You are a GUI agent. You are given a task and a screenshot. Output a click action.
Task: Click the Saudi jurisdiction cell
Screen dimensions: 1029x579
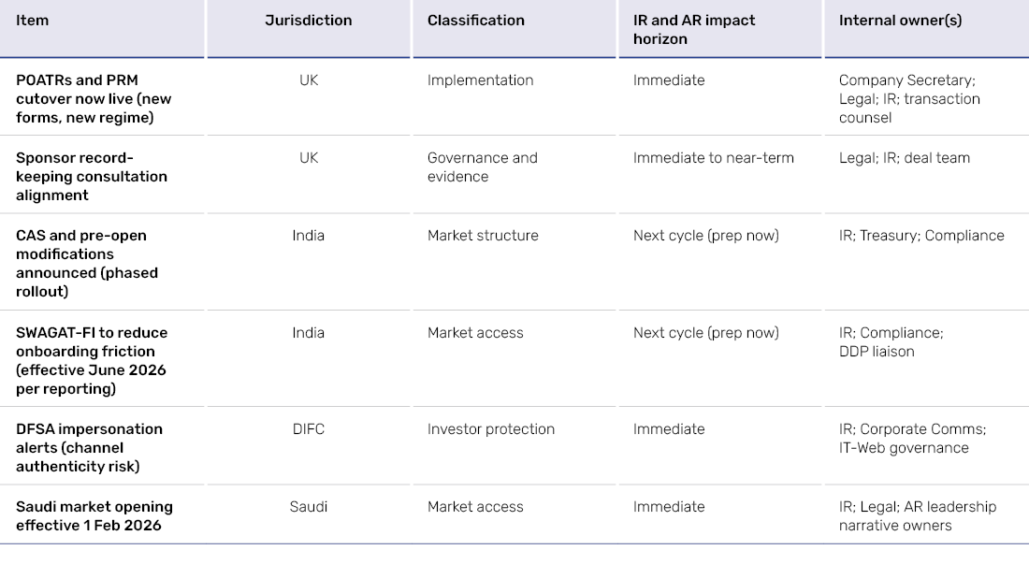pos(308,507)
